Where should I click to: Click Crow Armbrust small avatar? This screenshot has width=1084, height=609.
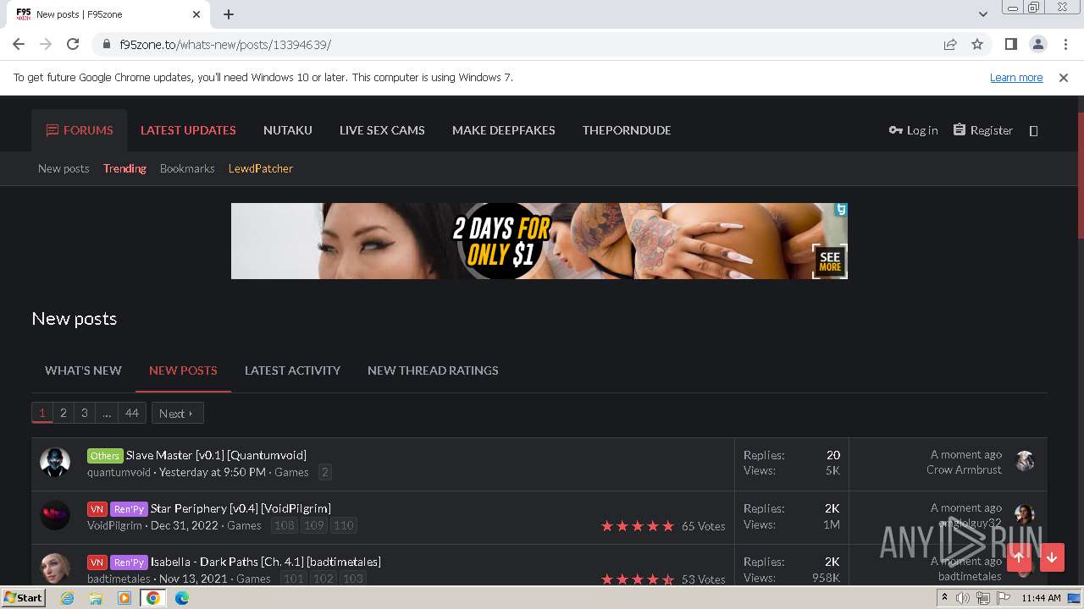[1025, 461]
